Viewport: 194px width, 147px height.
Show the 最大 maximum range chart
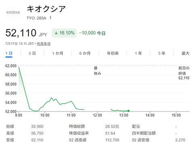[x=186, y=53]
